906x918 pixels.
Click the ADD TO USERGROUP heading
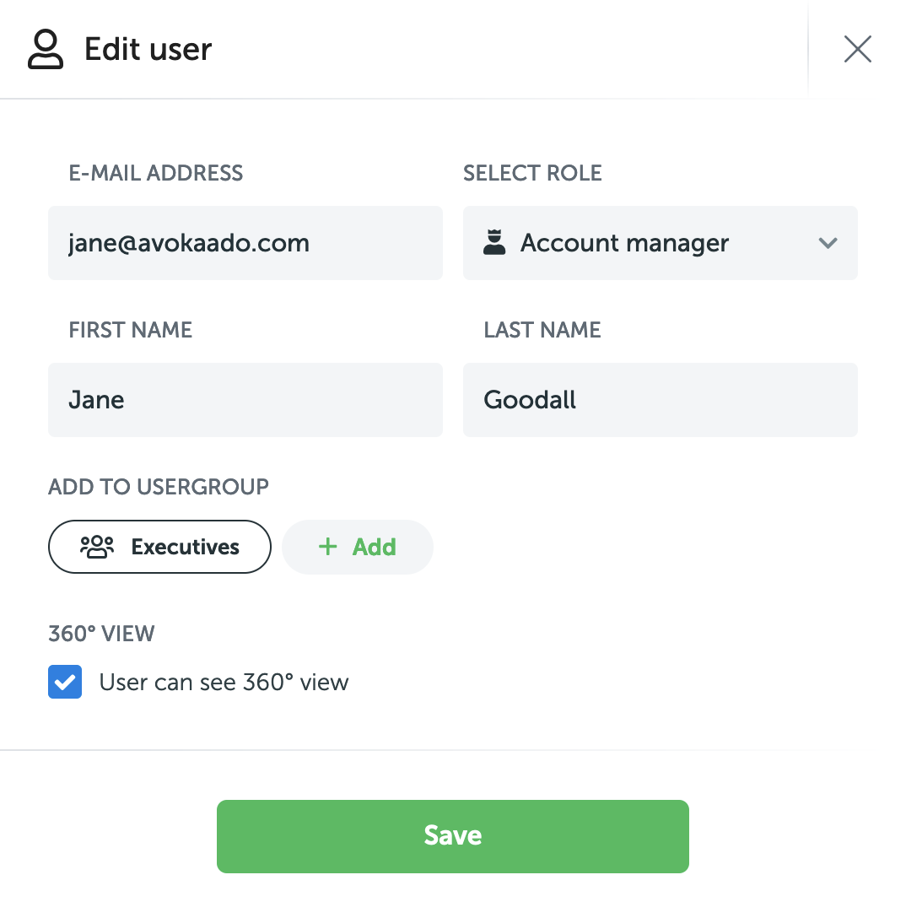pyautogui.click(x=159, y=487)
